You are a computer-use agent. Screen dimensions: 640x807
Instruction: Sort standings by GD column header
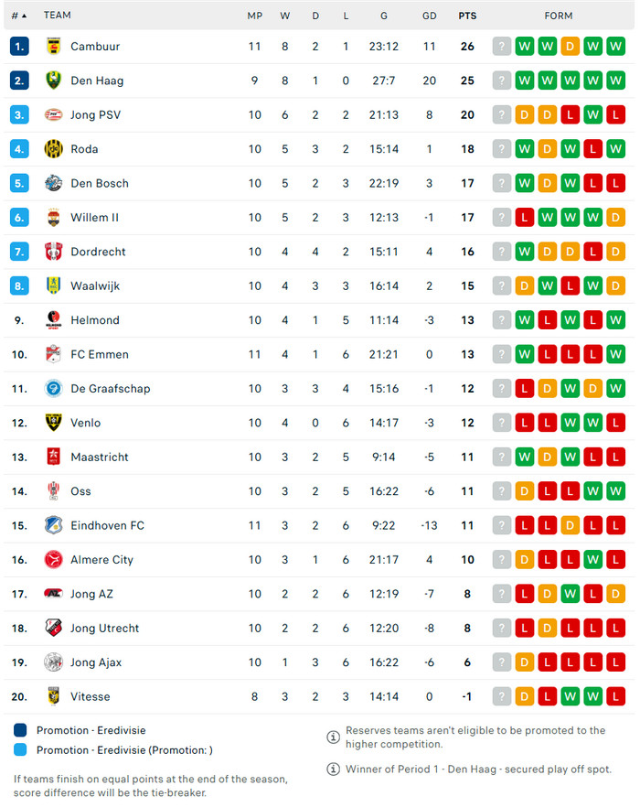click(430, 16)
